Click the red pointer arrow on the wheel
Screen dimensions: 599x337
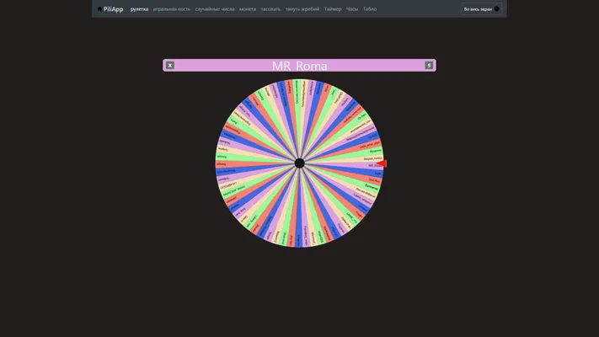click(x=382, y=163)
